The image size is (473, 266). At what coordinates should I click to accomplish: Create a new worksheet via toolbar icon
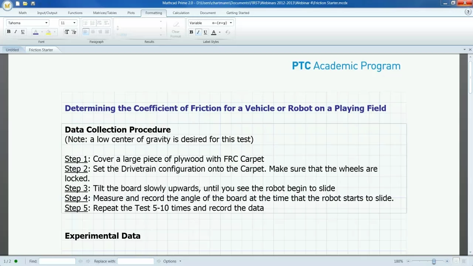tap(18, 3)
